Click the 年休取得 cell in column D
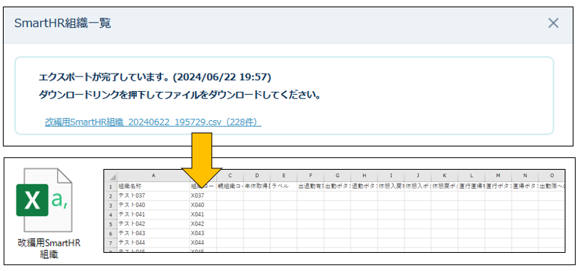 pyautogui.click(x=257, y=186)
